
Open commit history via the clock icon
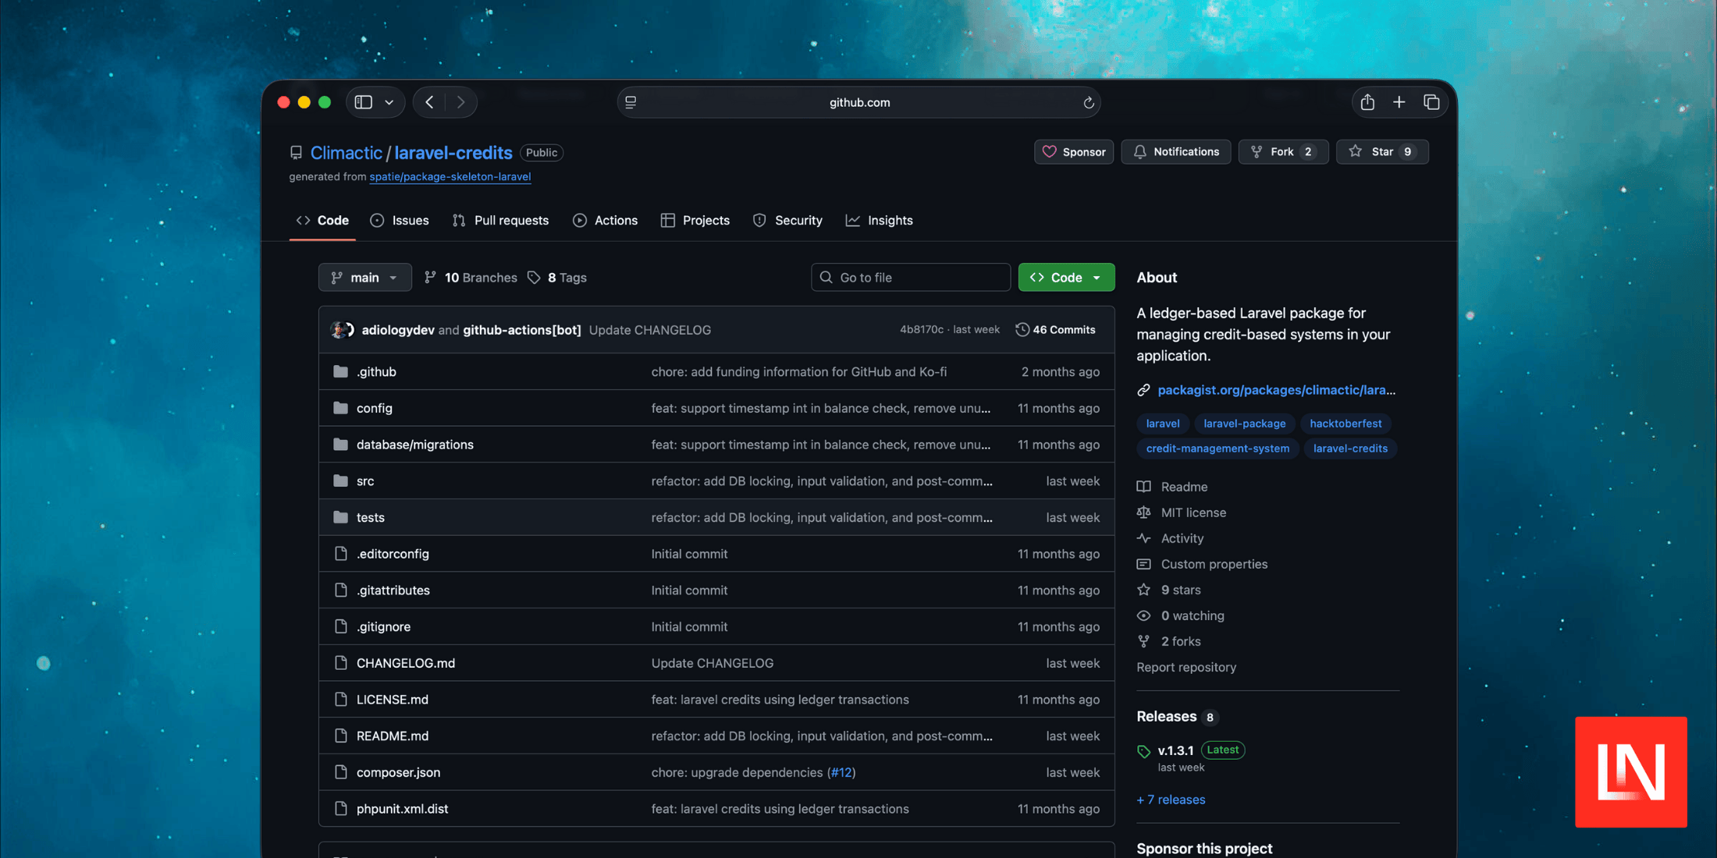point(1022,329)
